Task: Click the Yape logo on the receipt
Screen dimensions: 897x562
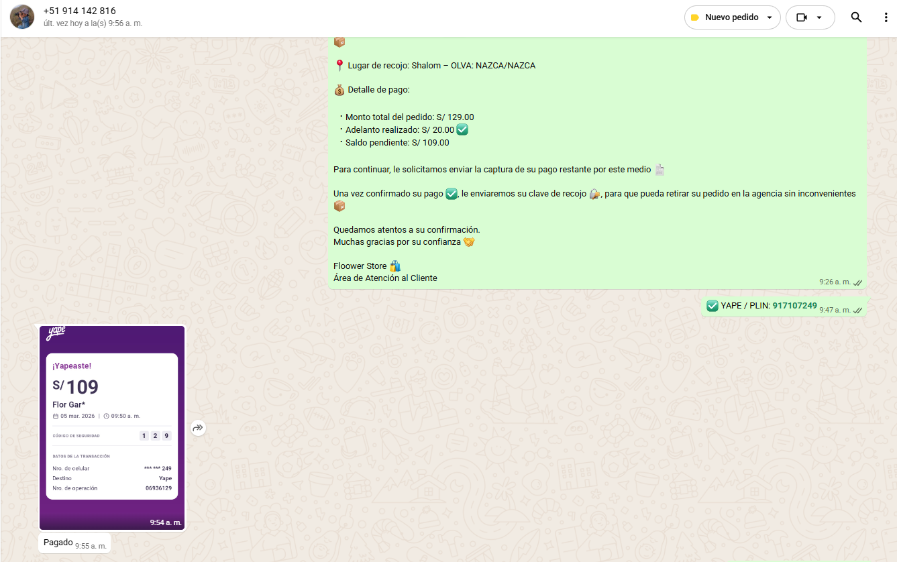Action: tap(56, 333)
